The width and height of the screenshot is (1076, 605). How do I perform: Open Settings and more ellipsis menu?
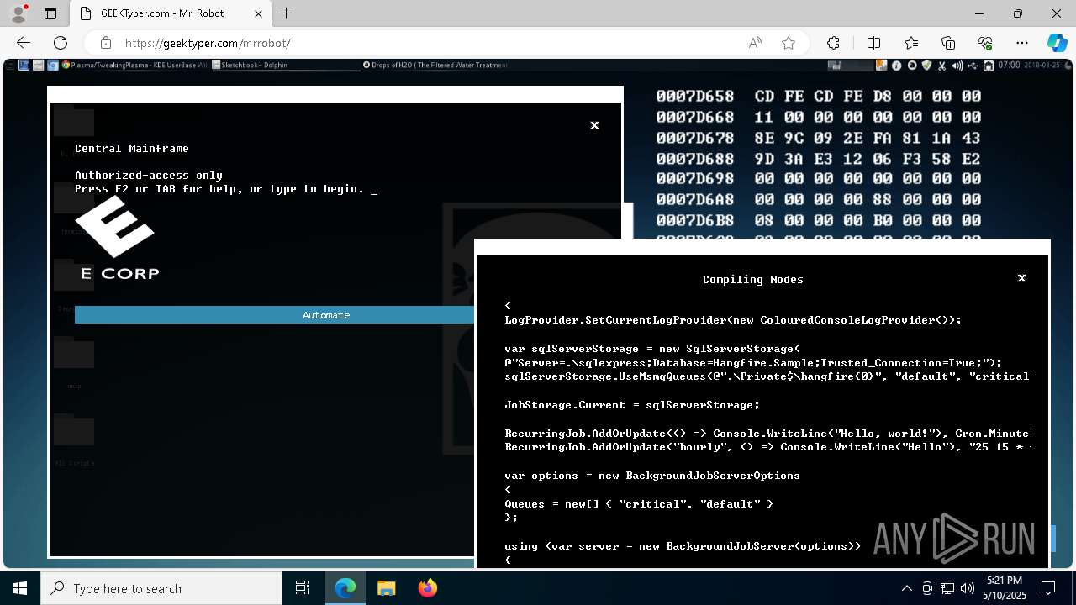click(1022, 43)
